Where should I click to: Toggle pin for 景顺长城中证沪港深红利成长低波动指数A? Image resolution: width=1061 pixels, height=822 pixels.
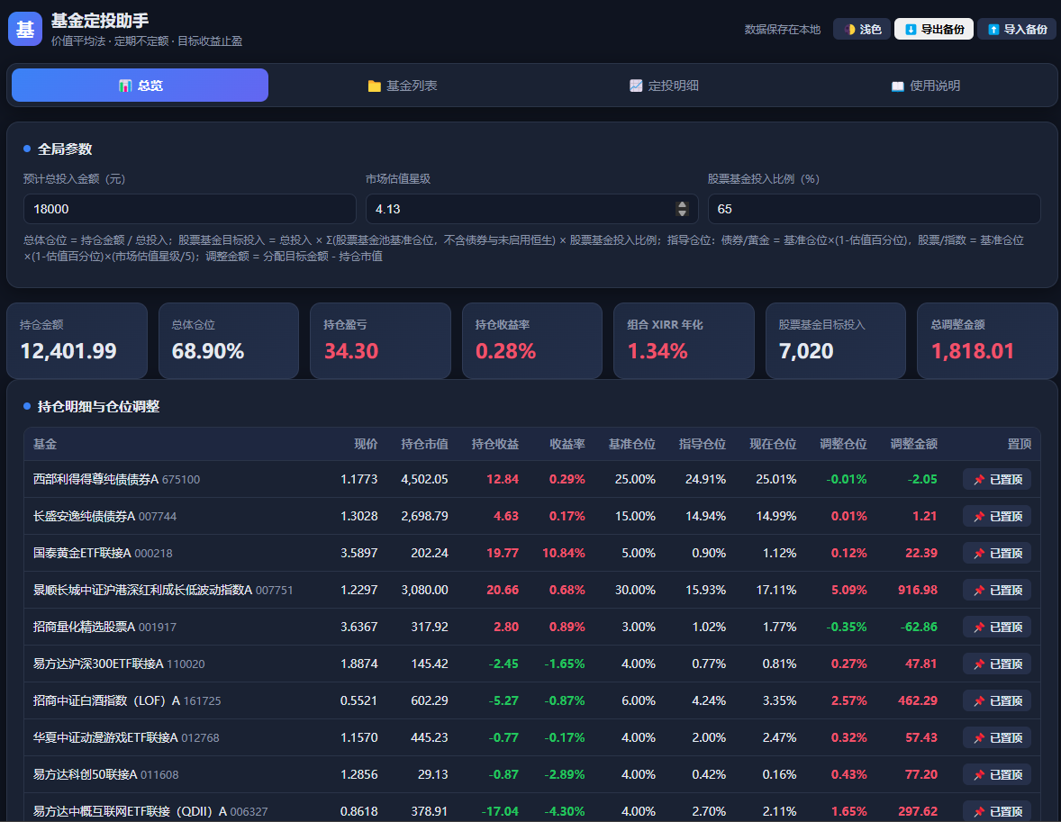pyautogui.click(x=997, y=590)
